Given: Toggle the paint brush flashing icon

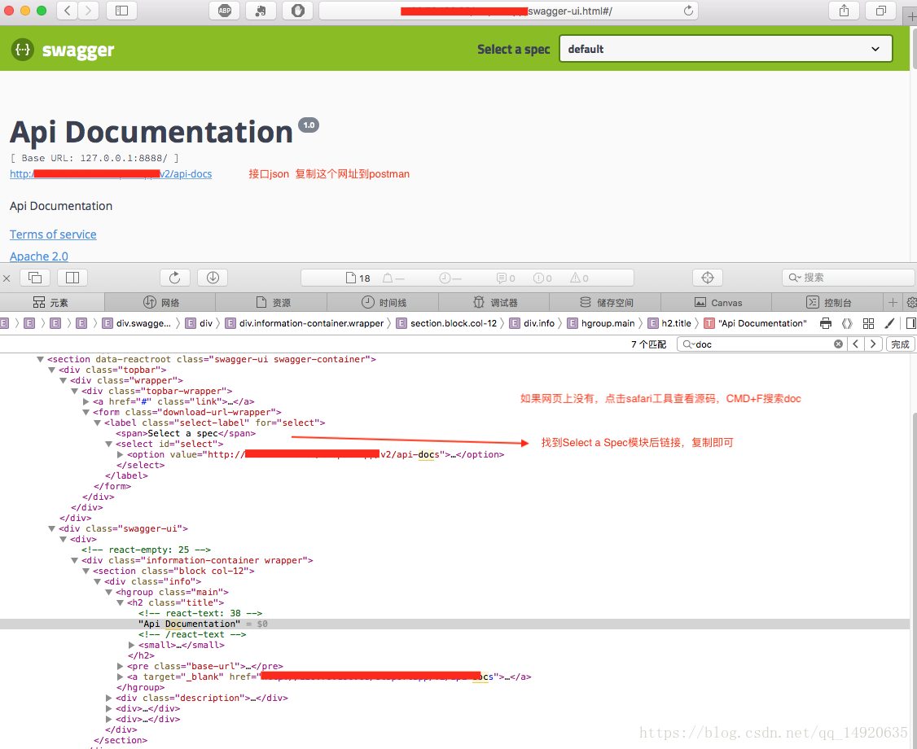Looking at the screenshot, I should pyautogui.click(x=889, y=323).
